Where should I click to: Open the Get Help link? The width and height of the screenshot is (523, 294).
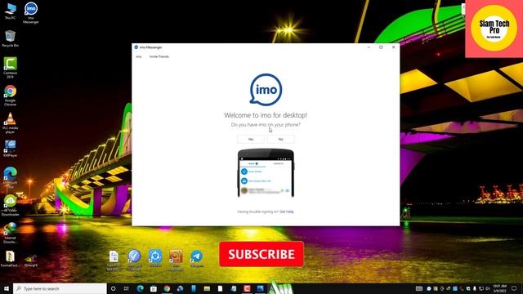point(287,212)
